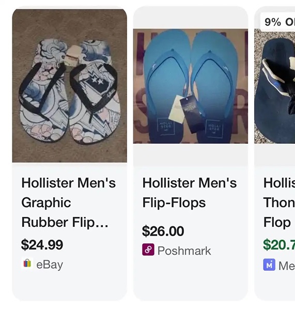Open Hollister Men's Graphic Rubber Flip listing title
This screenshot has height=310, width=295.
(69, 203)
